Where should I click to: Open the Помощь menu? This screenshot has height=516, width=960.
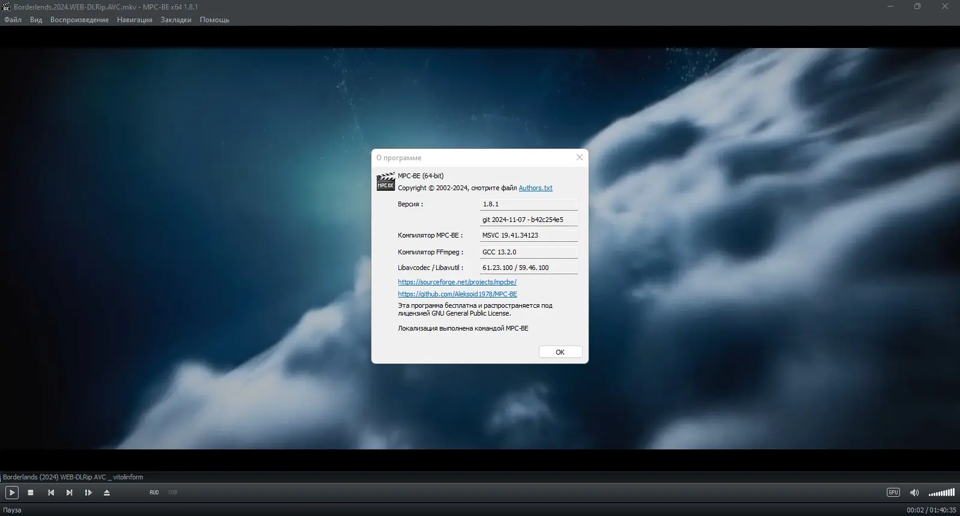tap(214, 20)
